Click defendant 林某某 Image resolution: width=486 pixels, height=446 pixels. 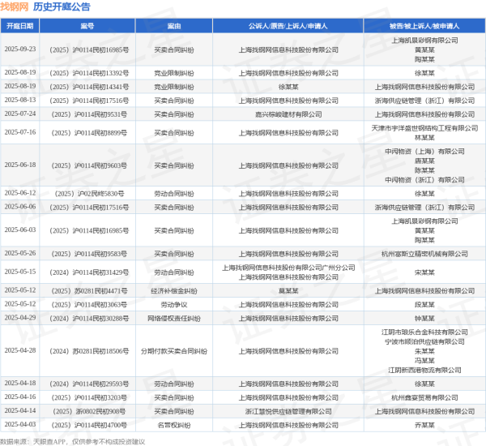tap(424, 138)
